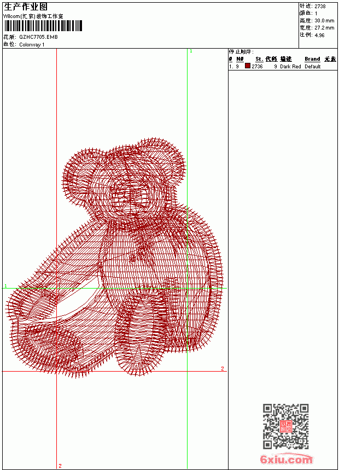Click the N# column header
Viewport: 339px width, 470px height.
[x=239, y=59]
